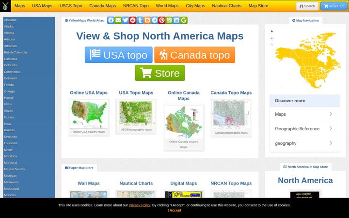Select Hawaii in sidebar
Screen dimensions: 349x218
9,98
